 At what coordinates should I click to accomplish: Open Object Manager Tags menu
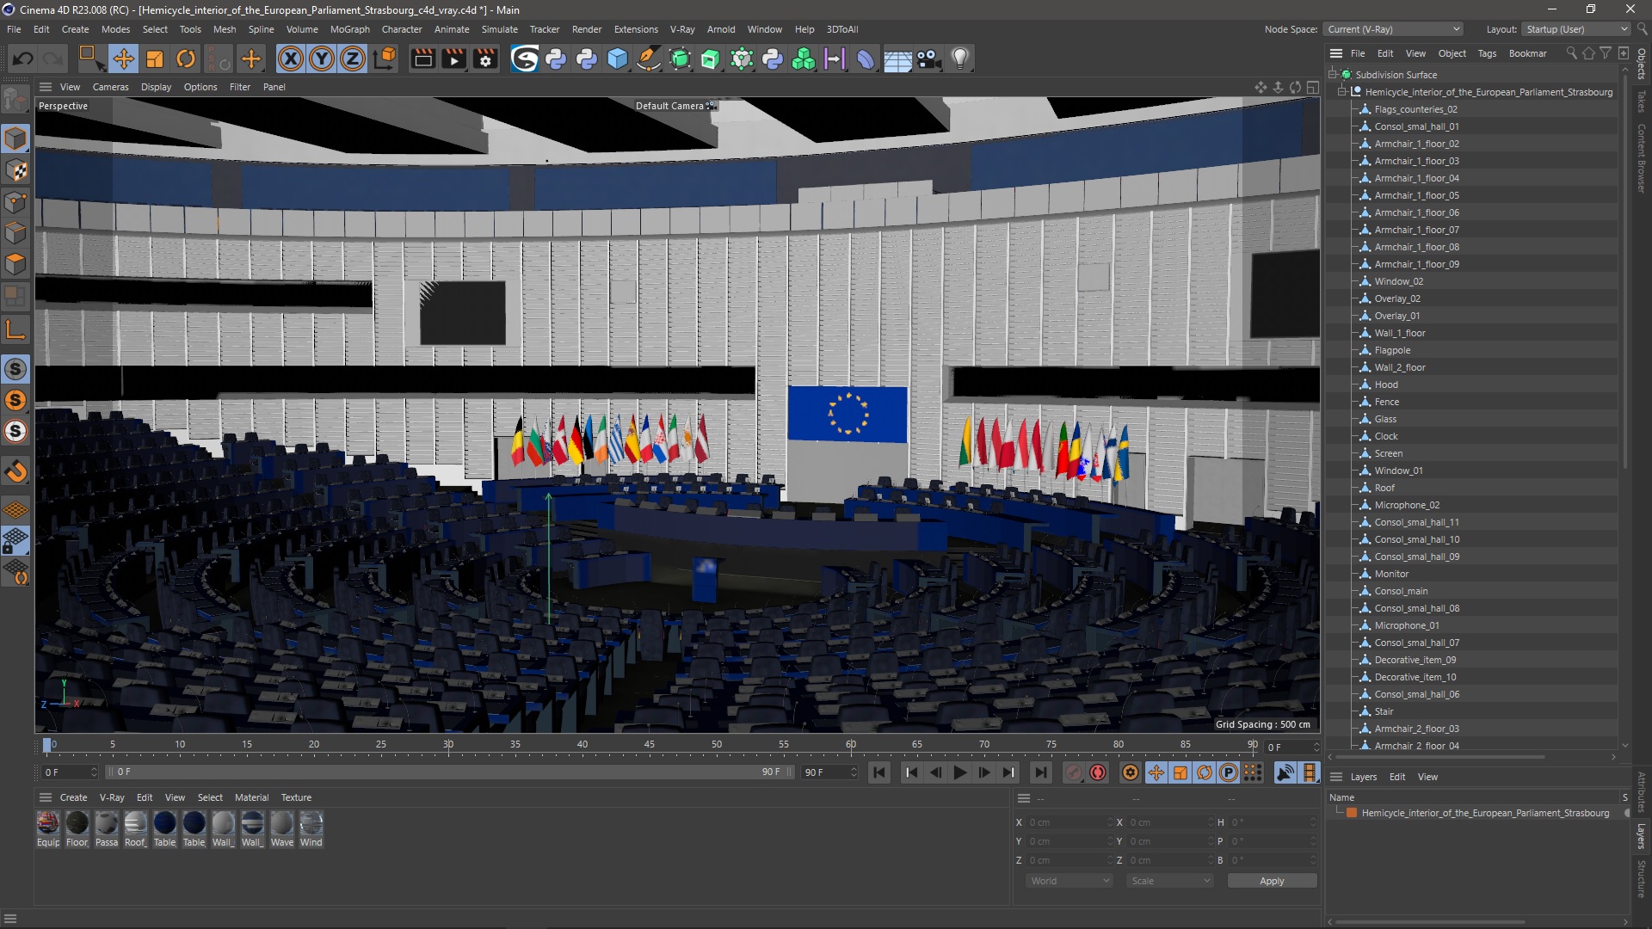[x=1487, y=53]
